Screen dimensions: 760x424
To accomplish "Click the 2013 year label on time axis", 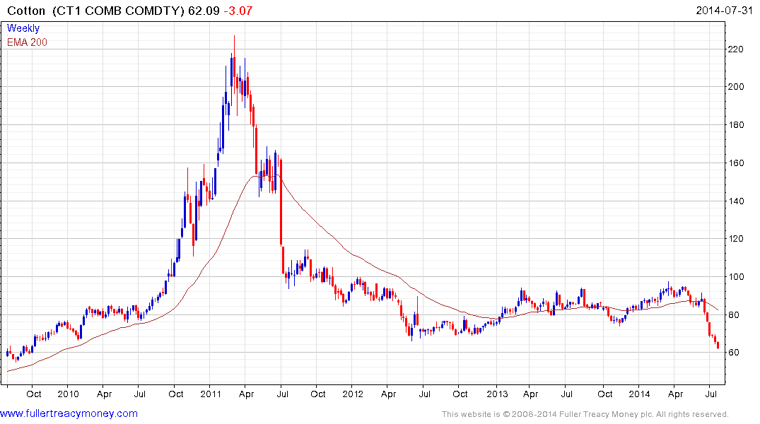I will (497, 394).
